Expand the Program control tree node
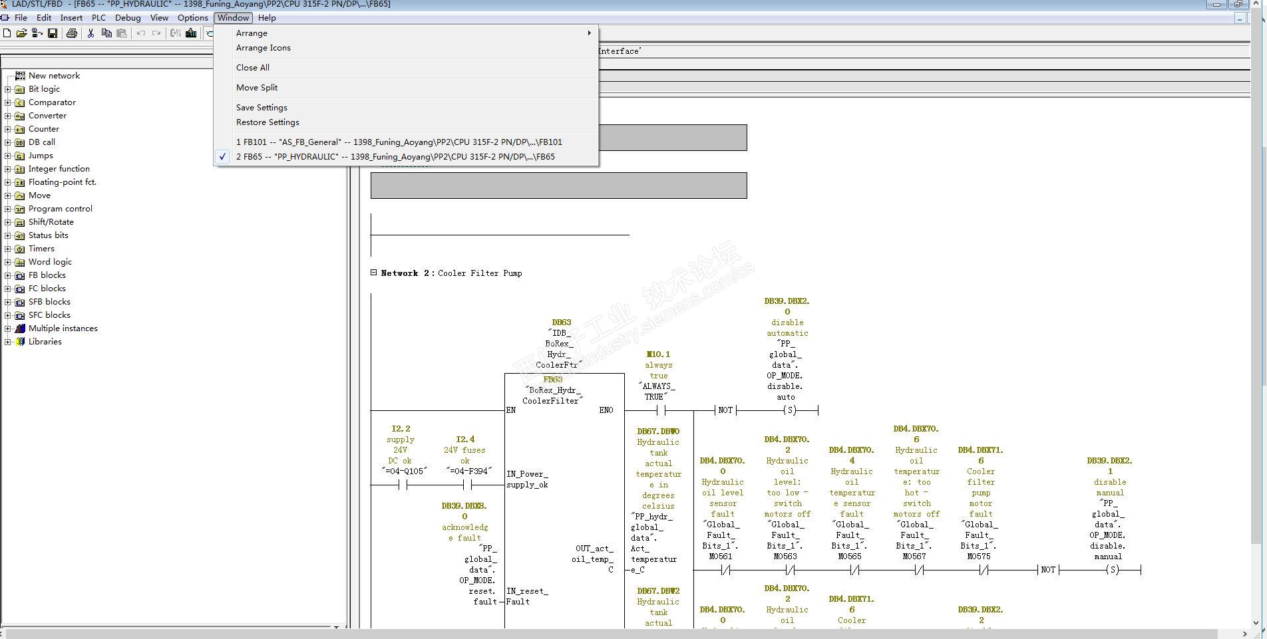 tap(7, 209)
